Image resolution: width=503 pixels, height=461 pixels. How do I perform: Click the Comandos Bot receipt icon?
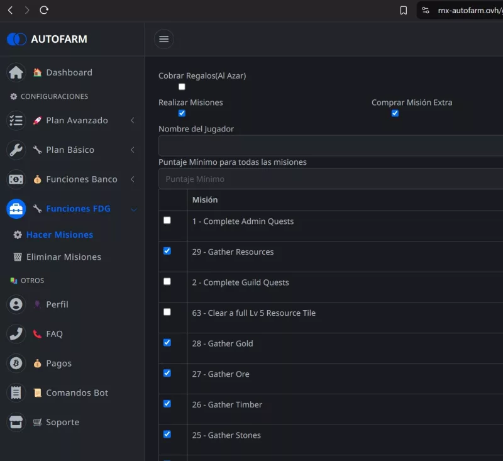16,392
